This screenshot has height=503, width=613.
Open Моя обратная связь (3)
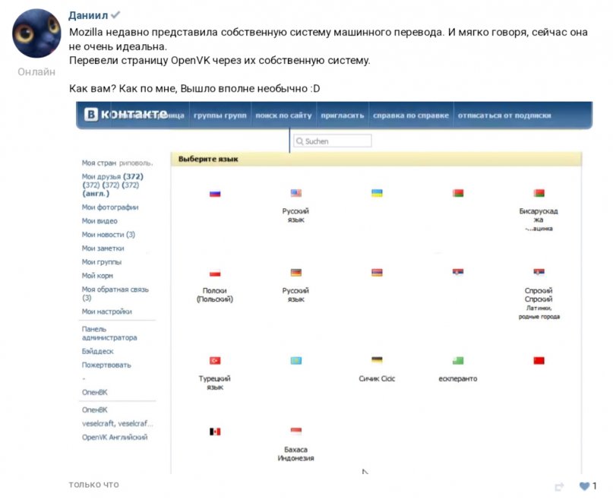[x=115, y=293]
